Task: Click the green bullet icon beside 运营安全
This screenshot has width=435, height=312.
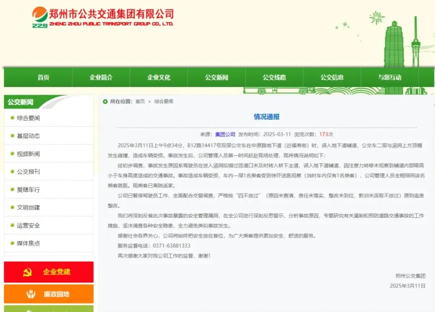Action: click(11, 225)
